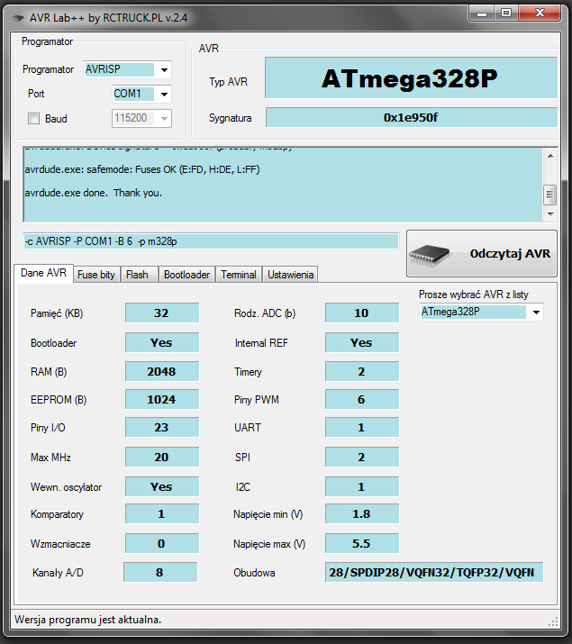
Task: Click the Max MHz value 20
Action: pos(162,458)
